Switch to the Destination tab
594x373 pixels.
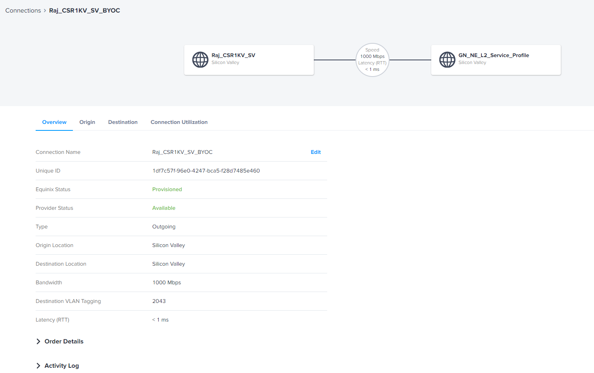(x=123, y=122)
